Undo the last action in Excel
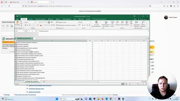Image resolution: width=180 pixels, height=101 pixels. click(x=20, y=16)
